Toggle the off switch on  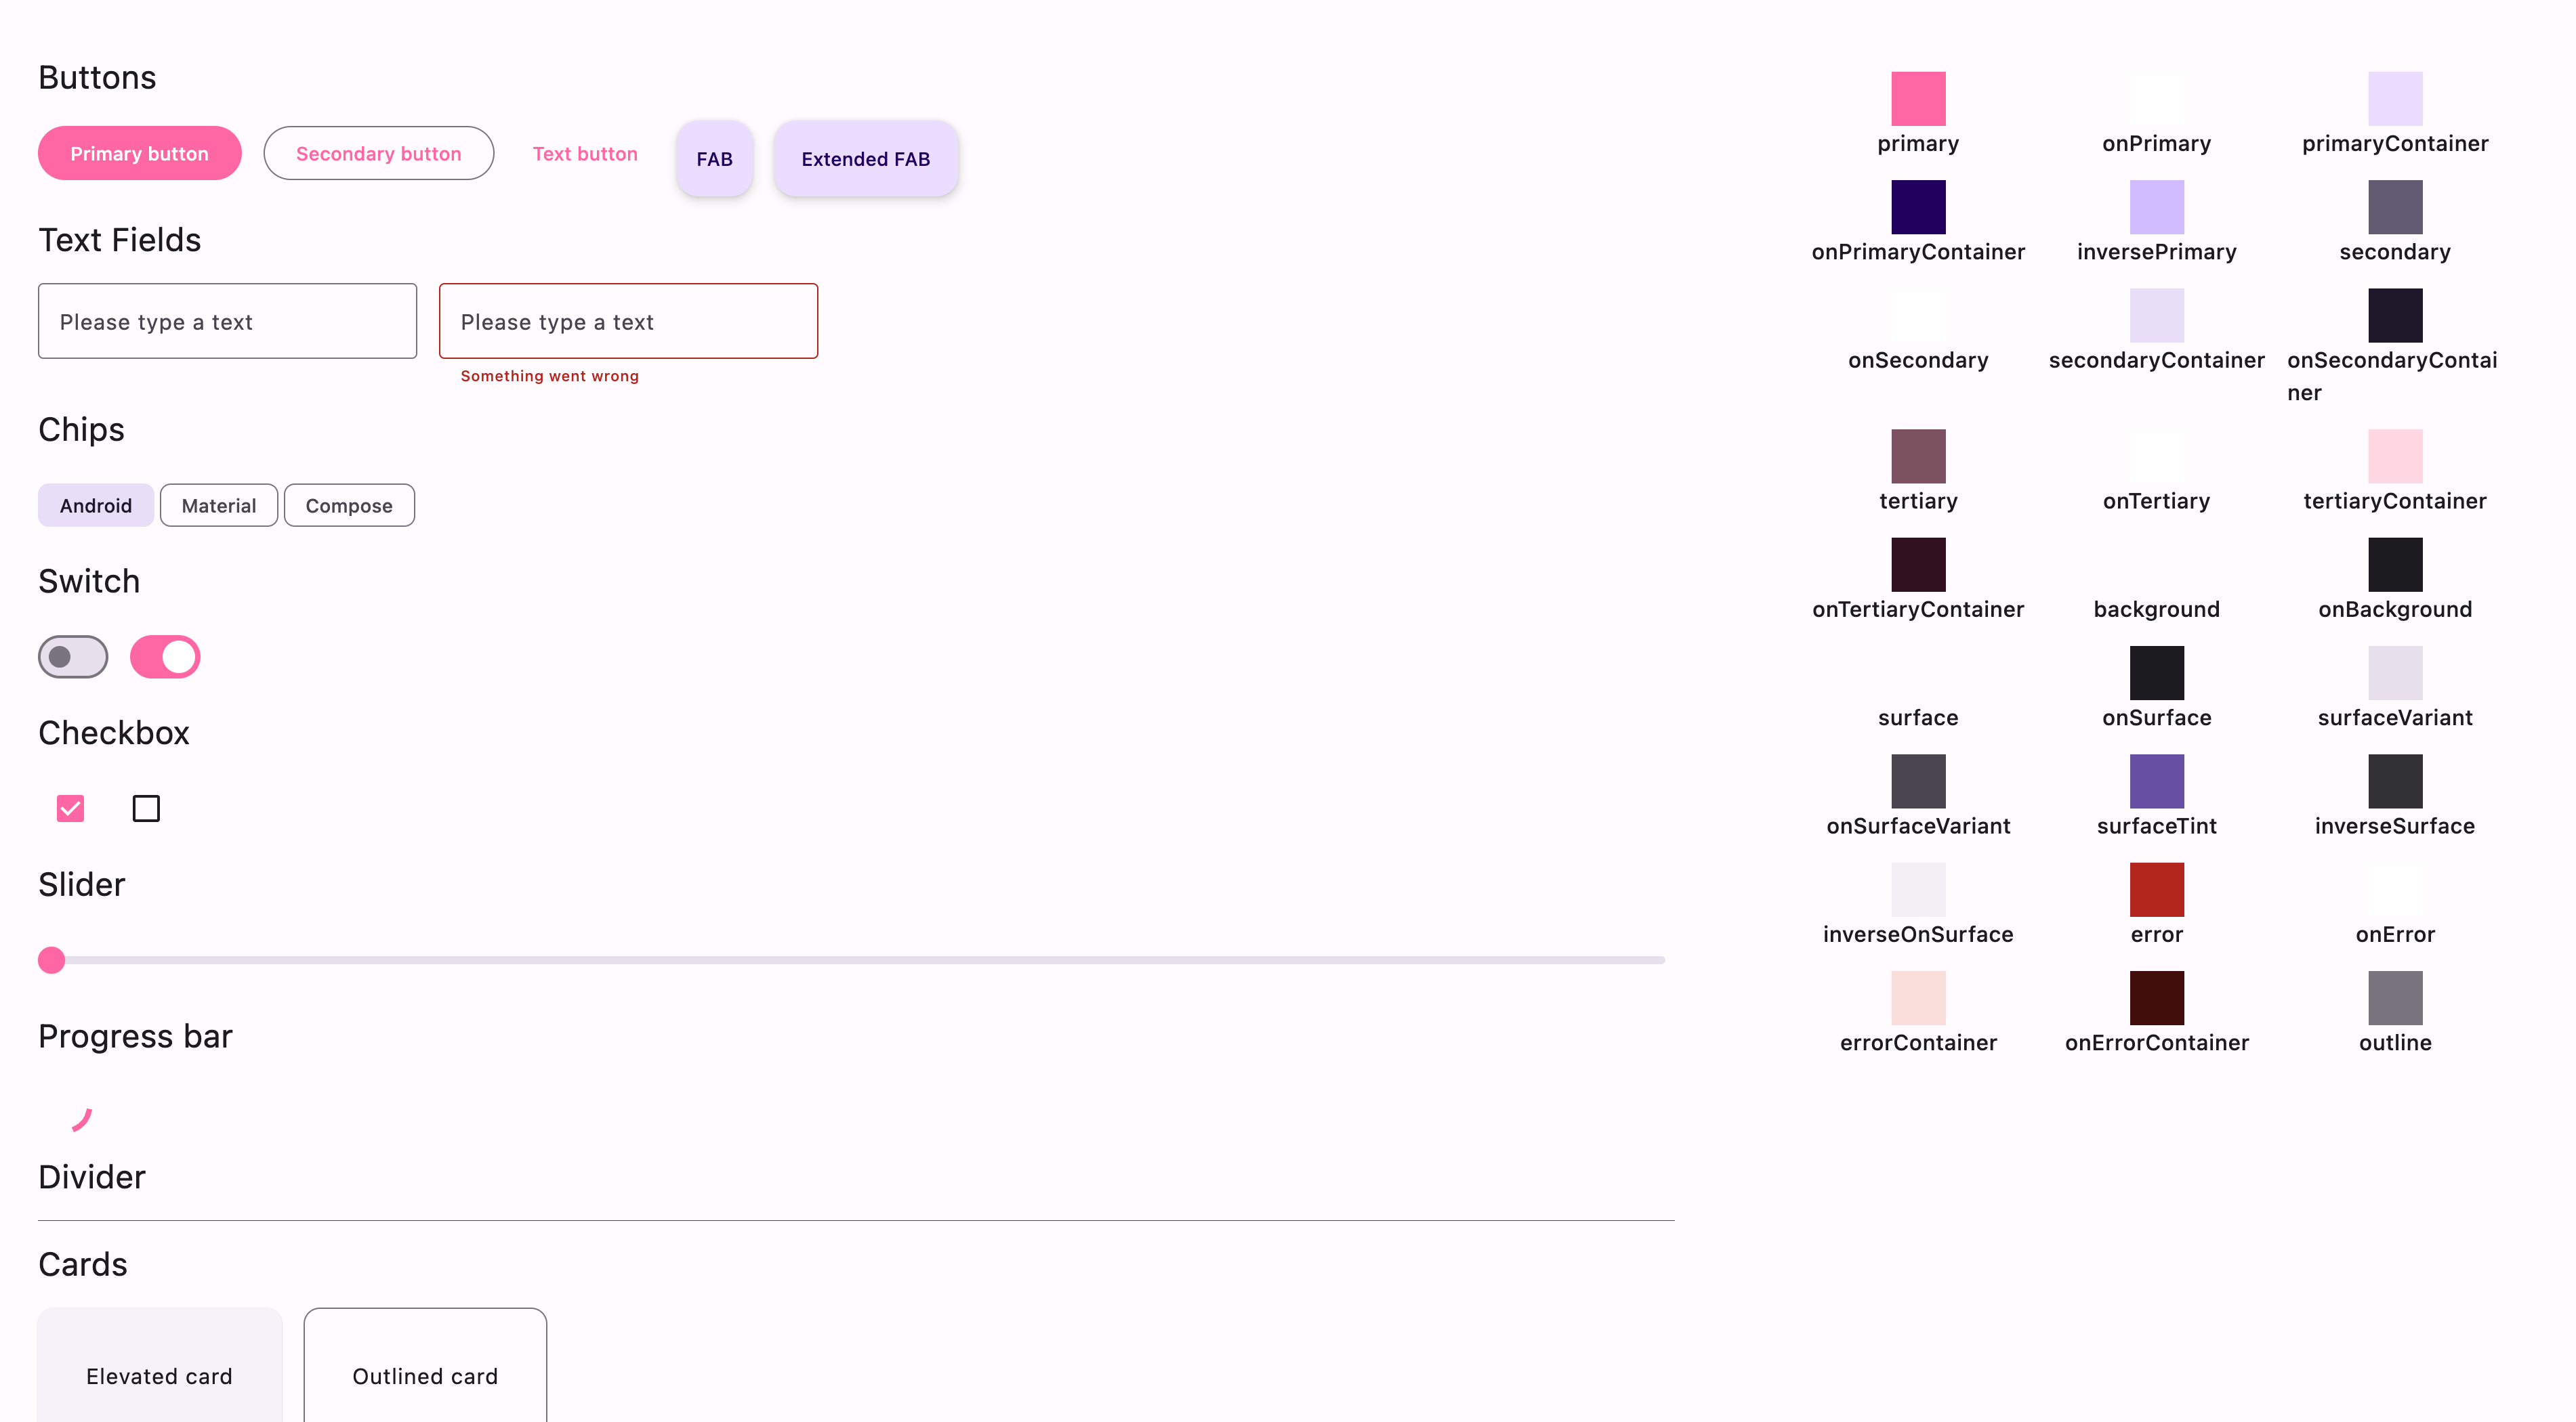click(73, 657)
